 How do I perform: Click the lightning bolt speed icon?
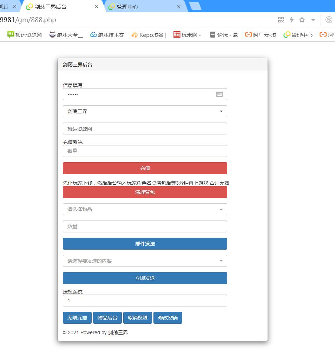[x=291, y=20]
